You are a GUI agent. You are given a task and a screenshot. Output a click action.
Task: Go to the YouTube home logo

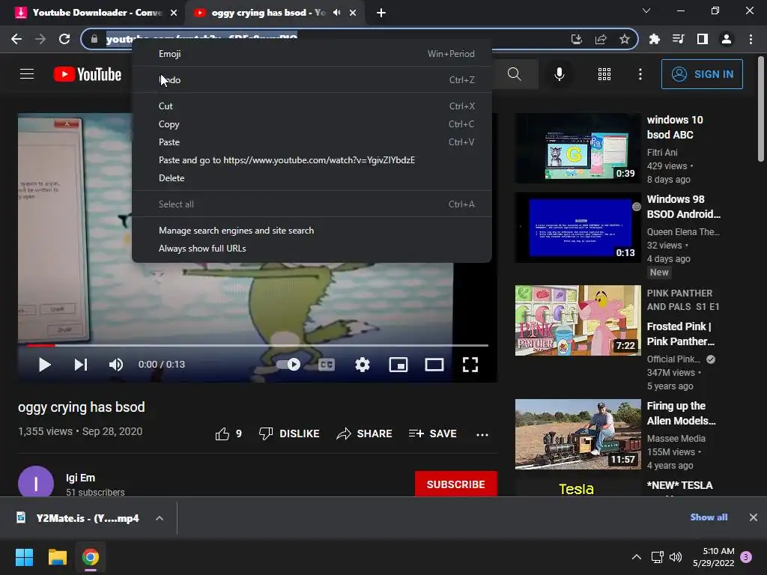tap(88, 74)
